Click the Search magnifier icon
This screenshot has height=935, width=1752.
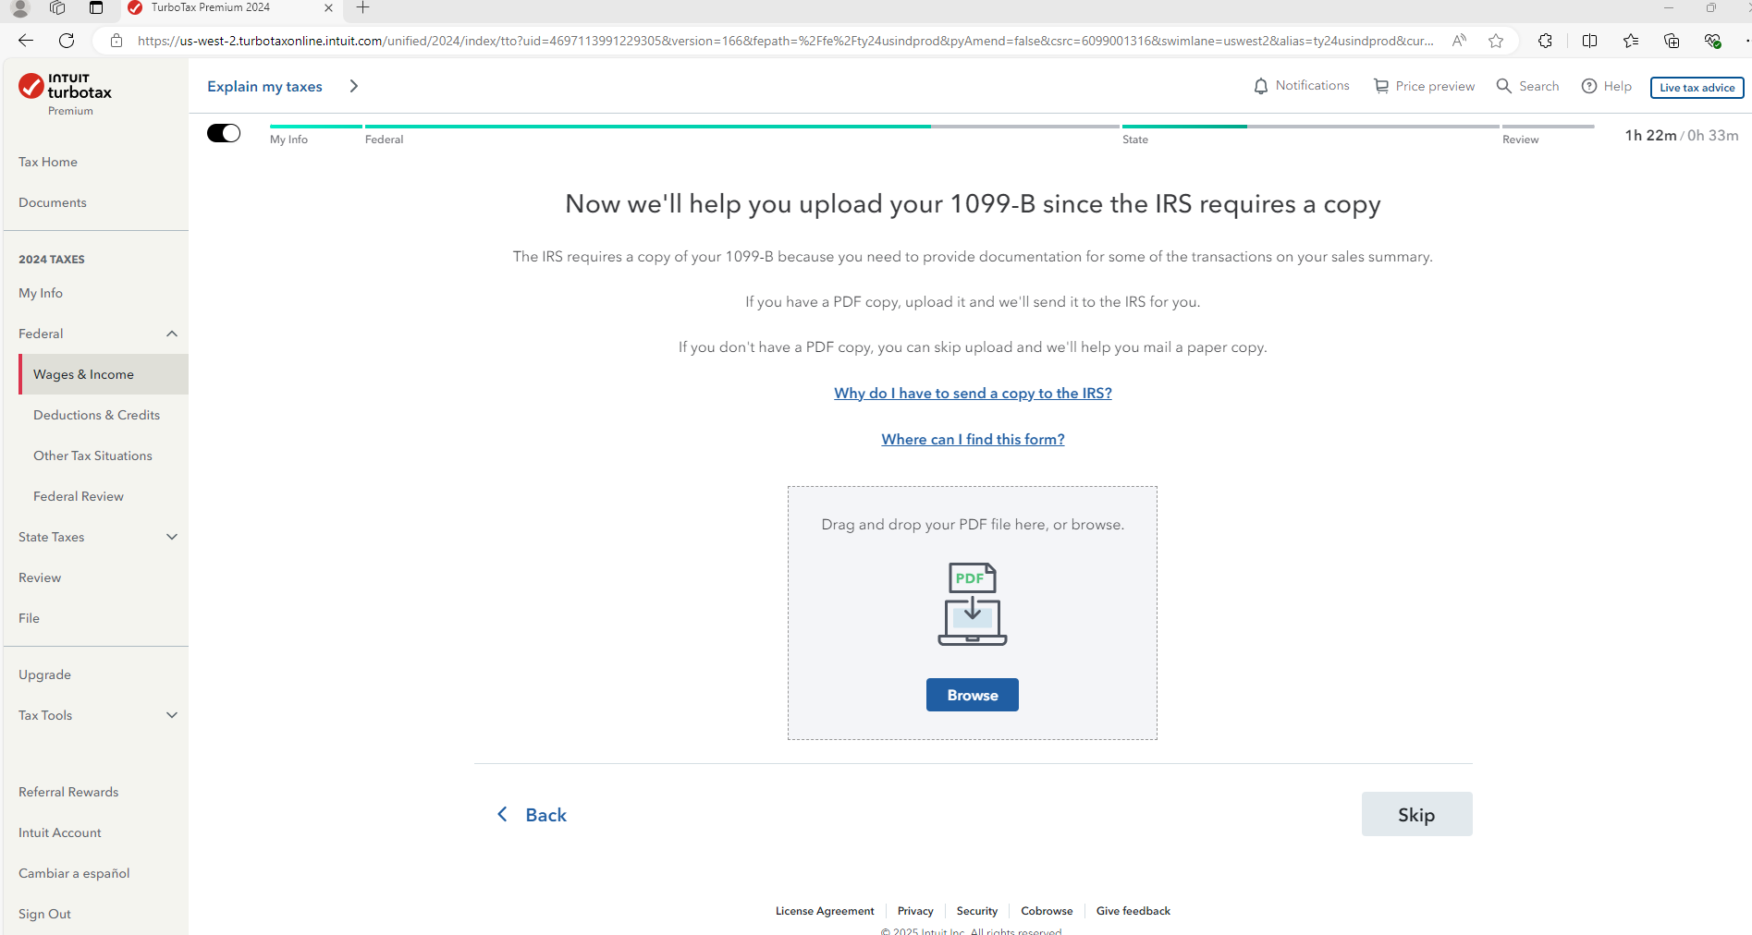(x=1504, y=86)
